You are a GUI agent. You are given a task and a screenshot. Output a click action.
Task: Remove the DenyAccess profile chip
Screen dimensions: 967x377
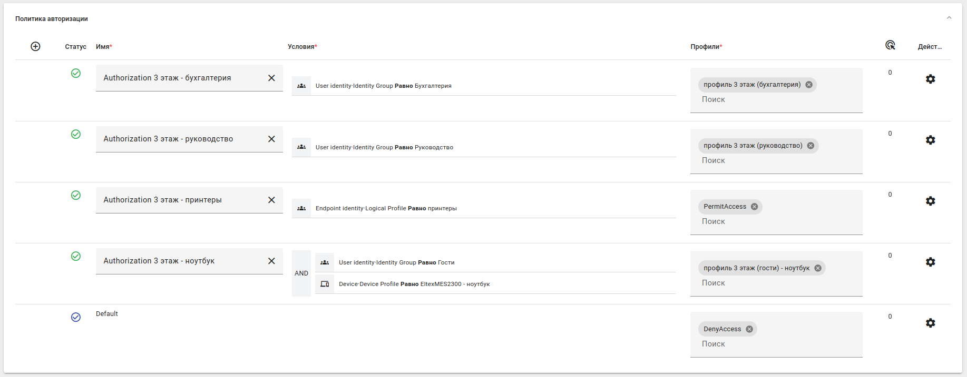(x=749, y=329)
